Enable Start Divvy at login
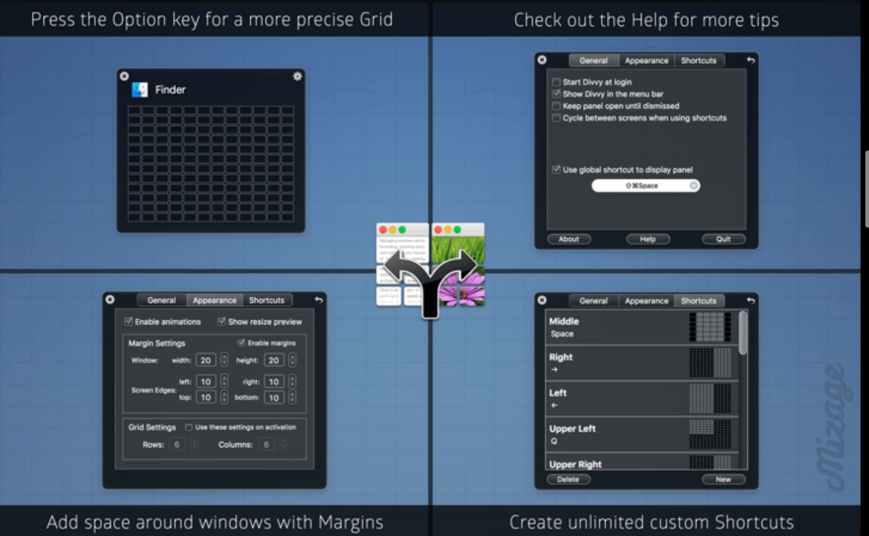 coord(556,82)
